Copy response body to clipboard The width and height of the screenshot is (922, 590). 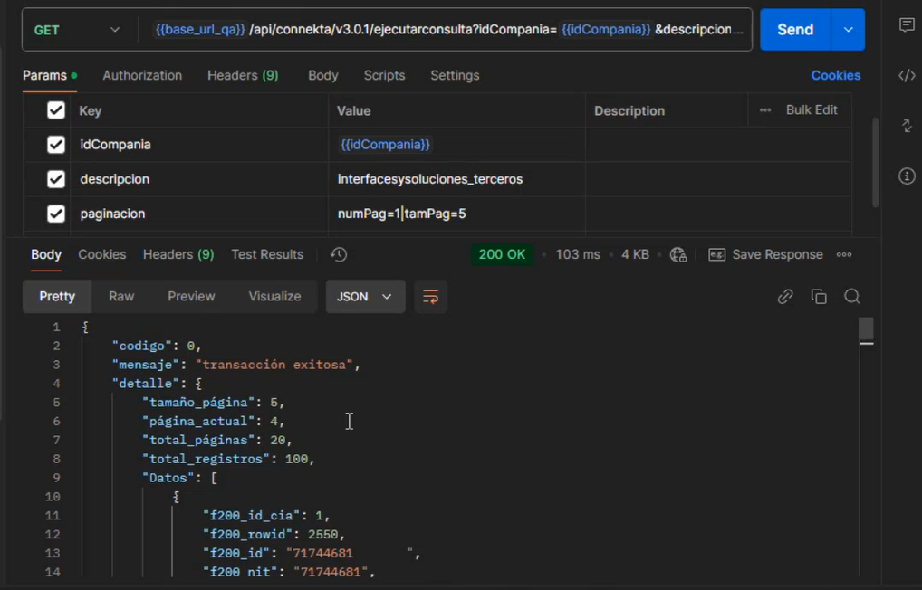tap(819, 297)
